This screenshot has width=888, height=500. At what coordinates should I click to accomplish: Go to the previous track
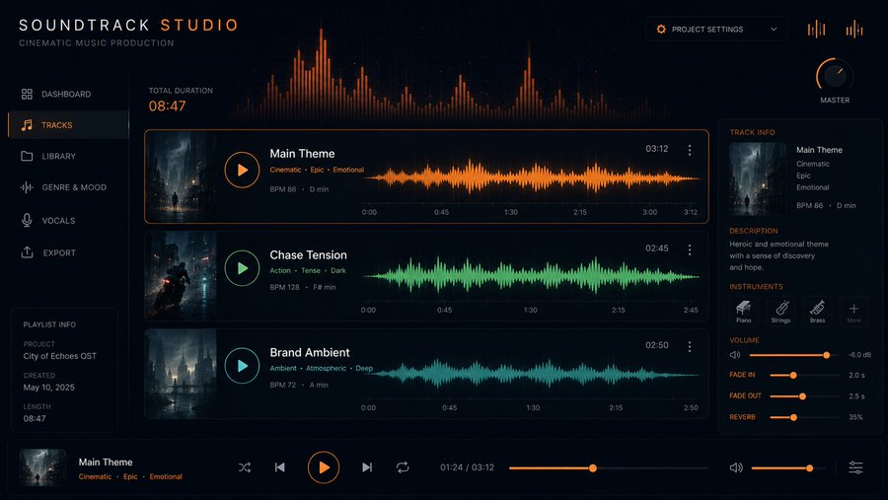[x=280, y=467]
